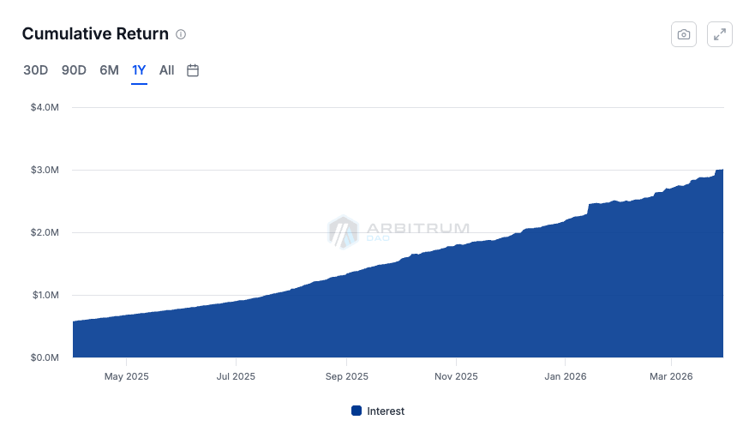Click the $1.0M axis label
The width and height of the screenshot is (755, 426).
pyautogui.click(x=45, y=295)
